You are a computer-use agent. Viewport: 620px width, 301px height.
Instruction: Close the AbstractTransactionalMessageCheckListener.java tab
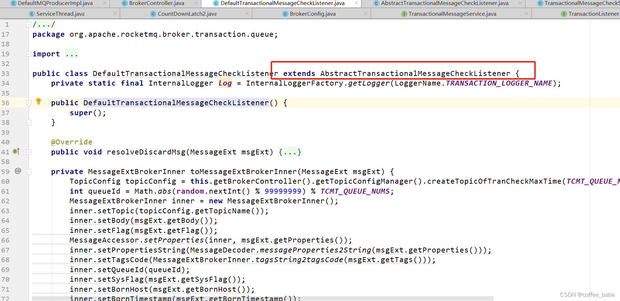click(x=520, y=3)
